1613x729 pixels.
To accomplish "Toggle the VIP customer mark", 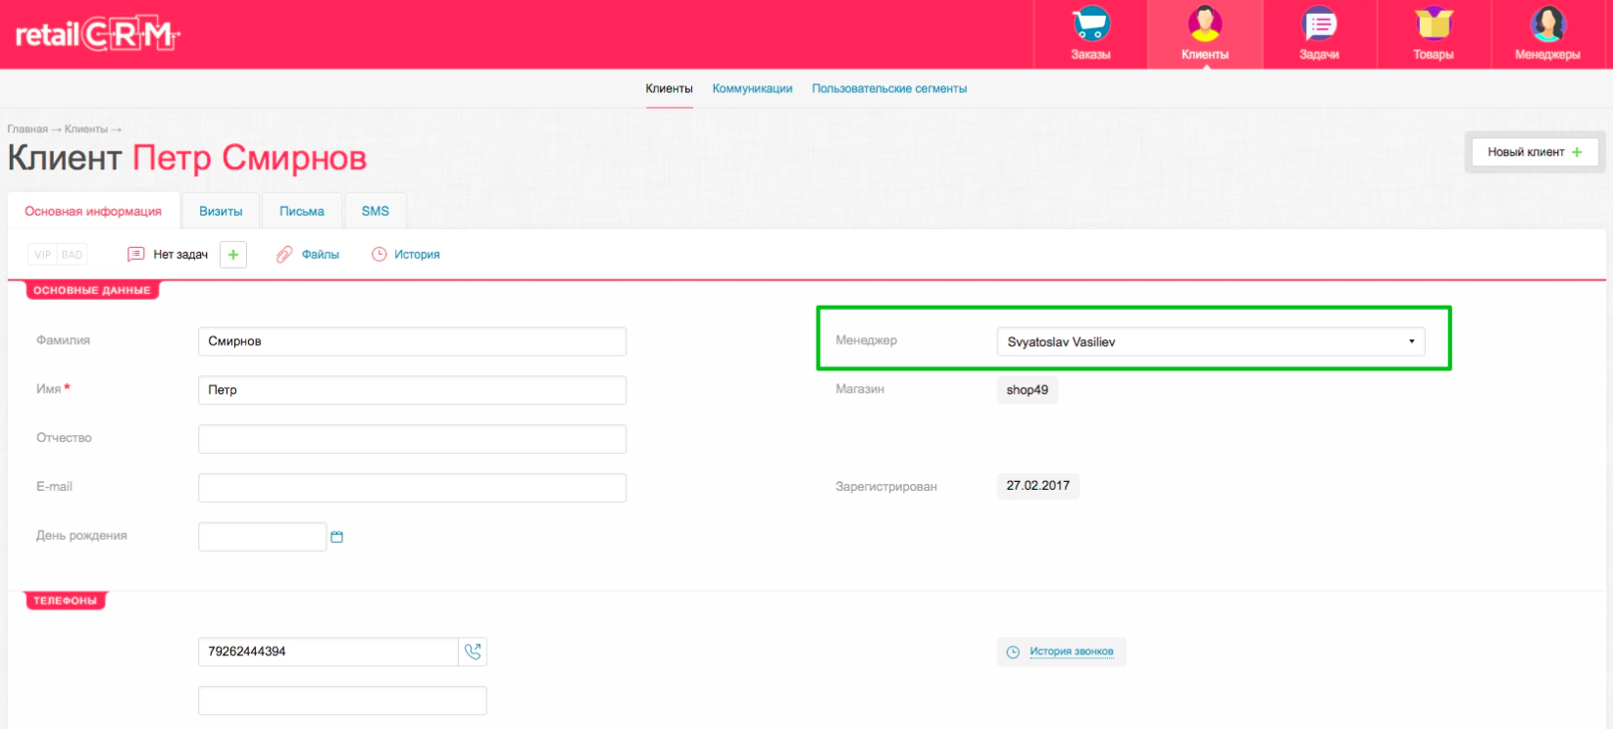I will pyautogui.click(x=42, y=255).
